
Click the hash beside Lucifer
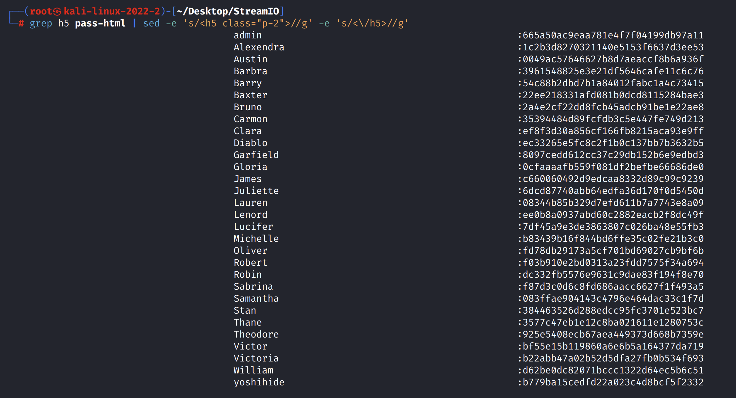613,227
